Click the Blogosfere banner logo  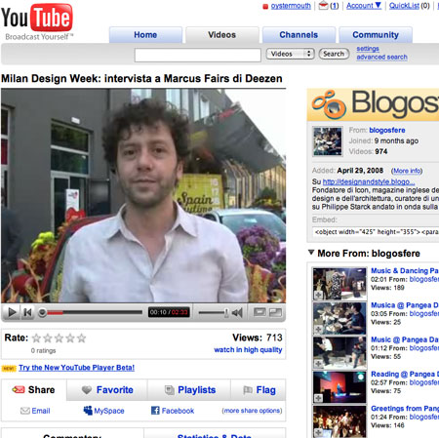pyautogui.click(x=373, y=104)
